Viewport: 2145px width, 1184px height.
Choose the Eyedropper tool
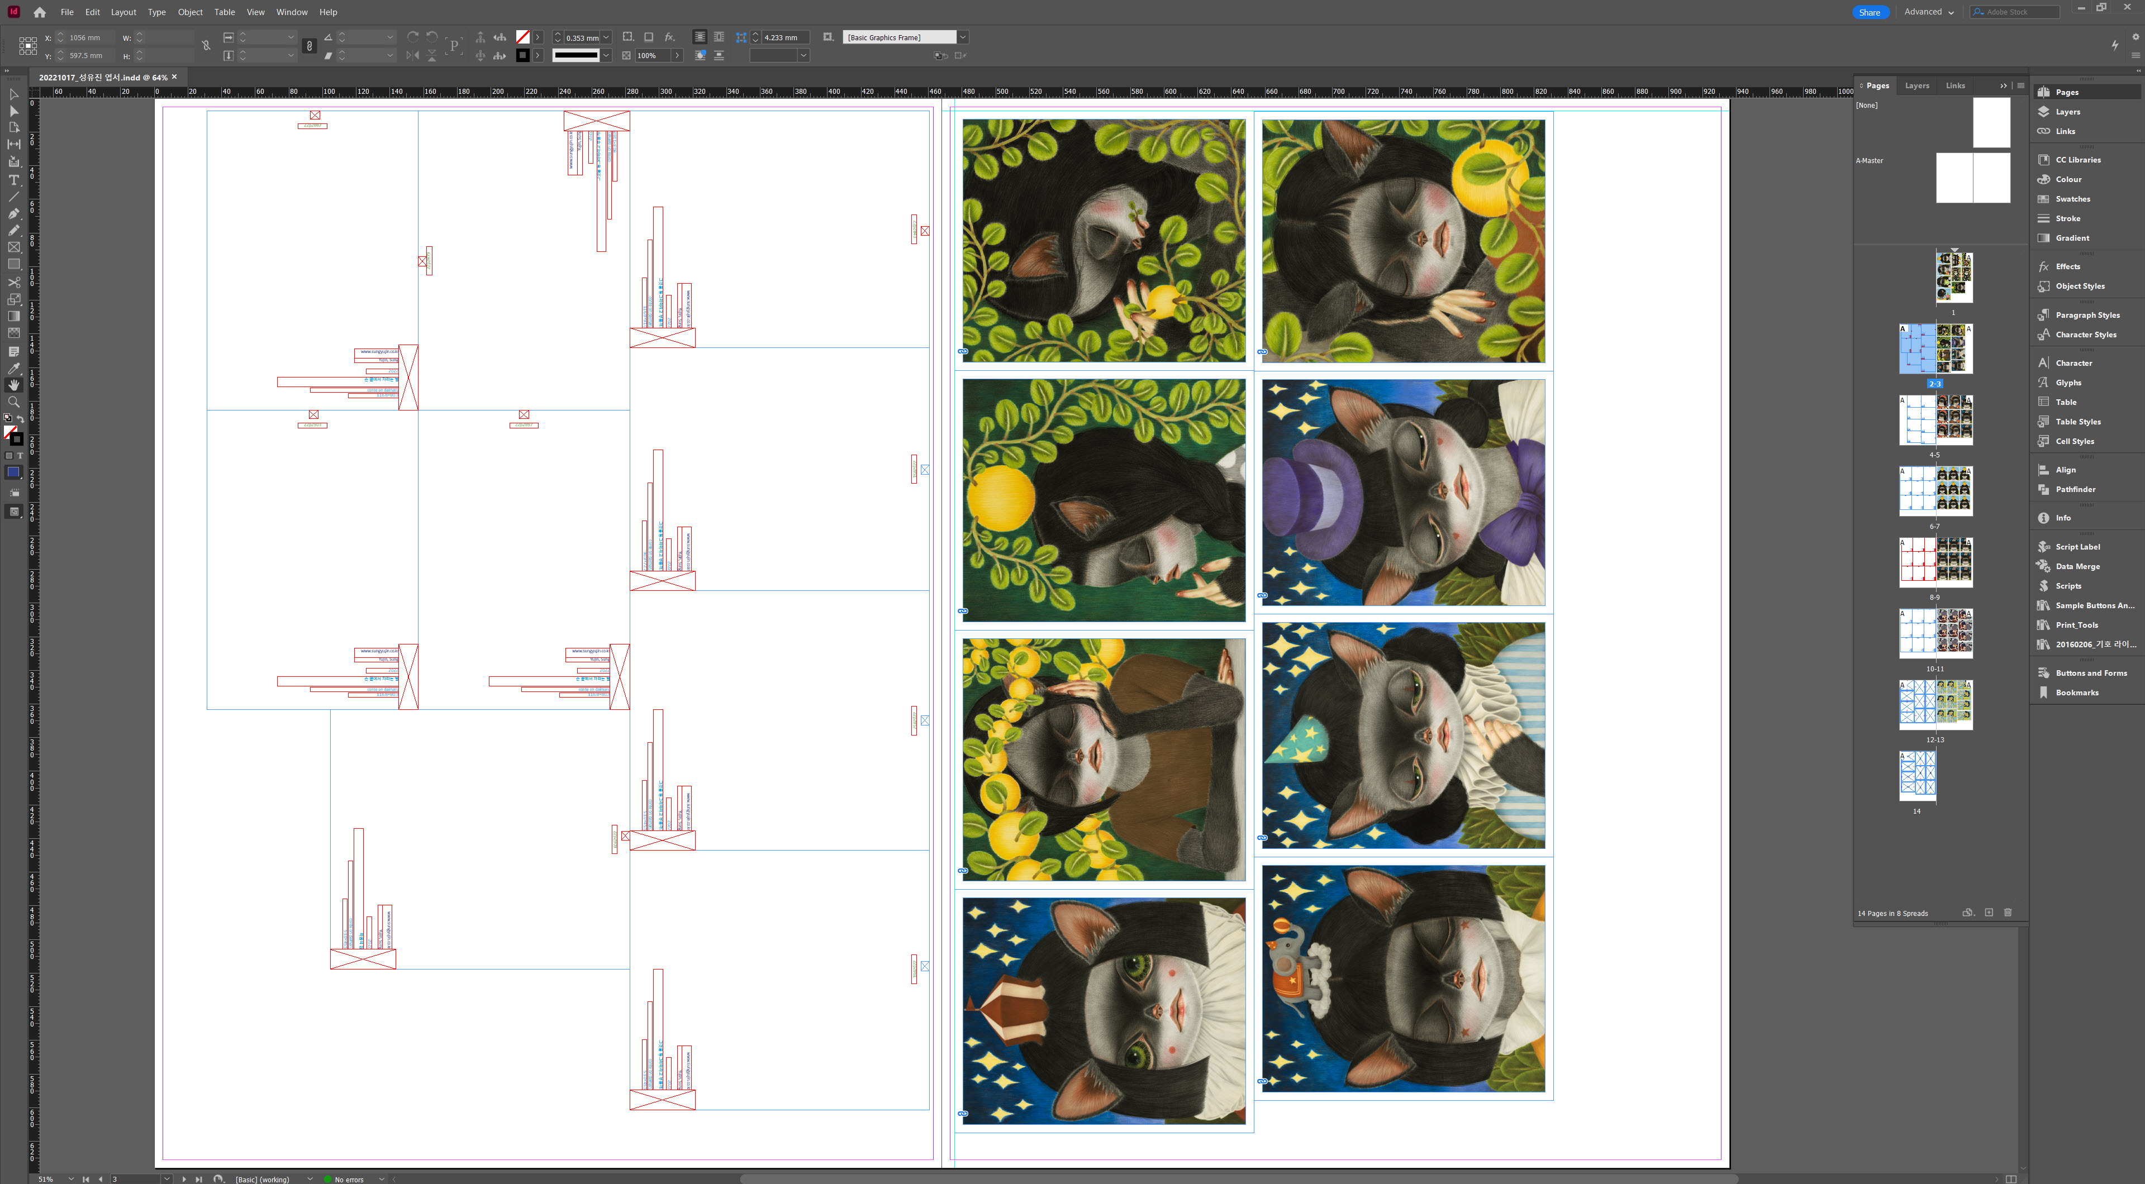13,369
